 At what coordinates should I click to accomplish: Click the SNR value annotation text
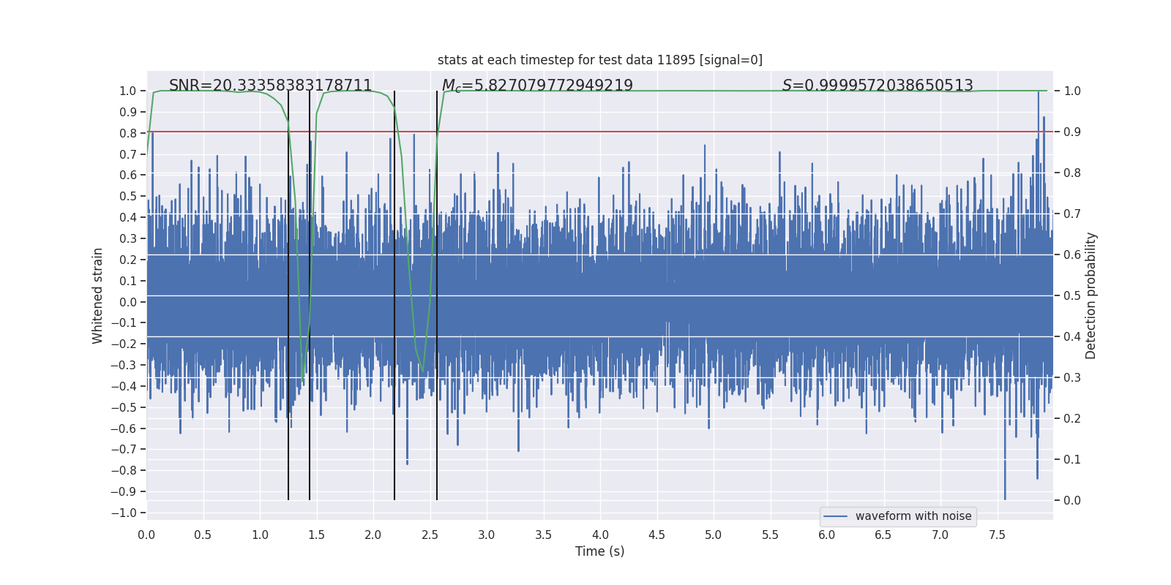point(270,86)
